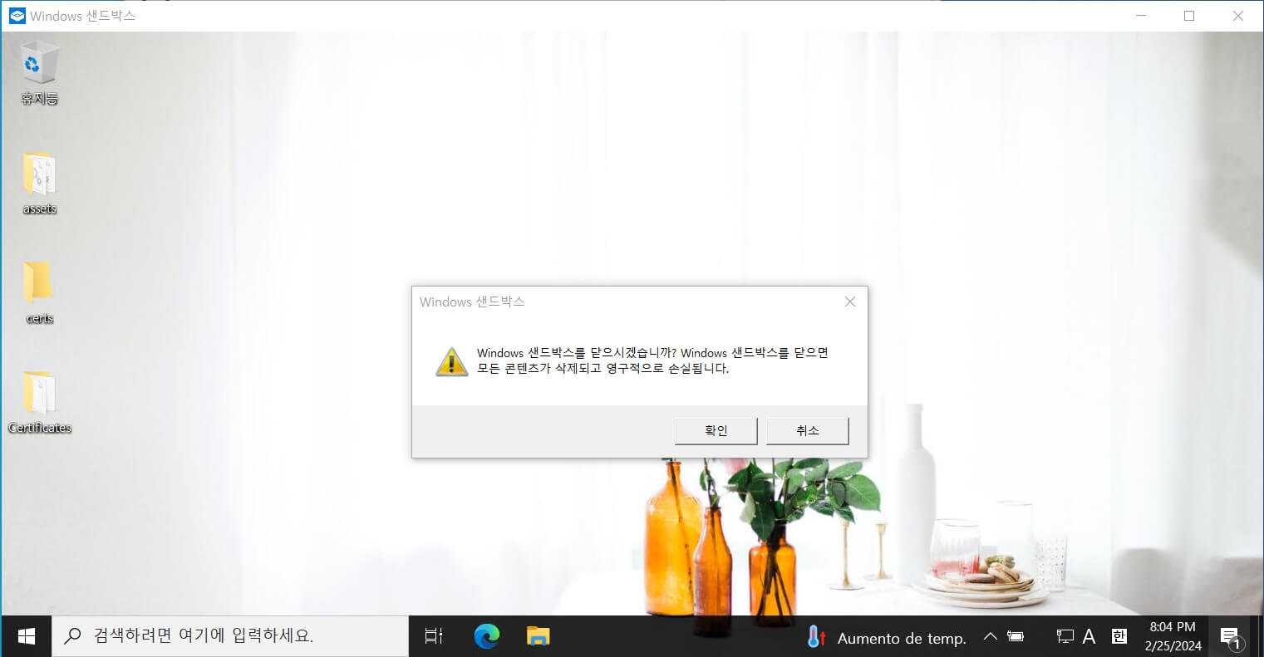Viewport: 1264px width, 657px height.
Task: Click the network tray icon
Action: [1065, 637]
